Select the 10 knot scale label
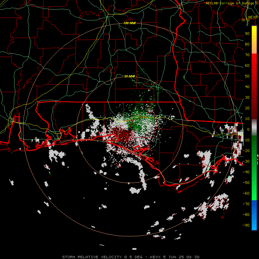Screen dimensions: 259x259 pos(247,119)
